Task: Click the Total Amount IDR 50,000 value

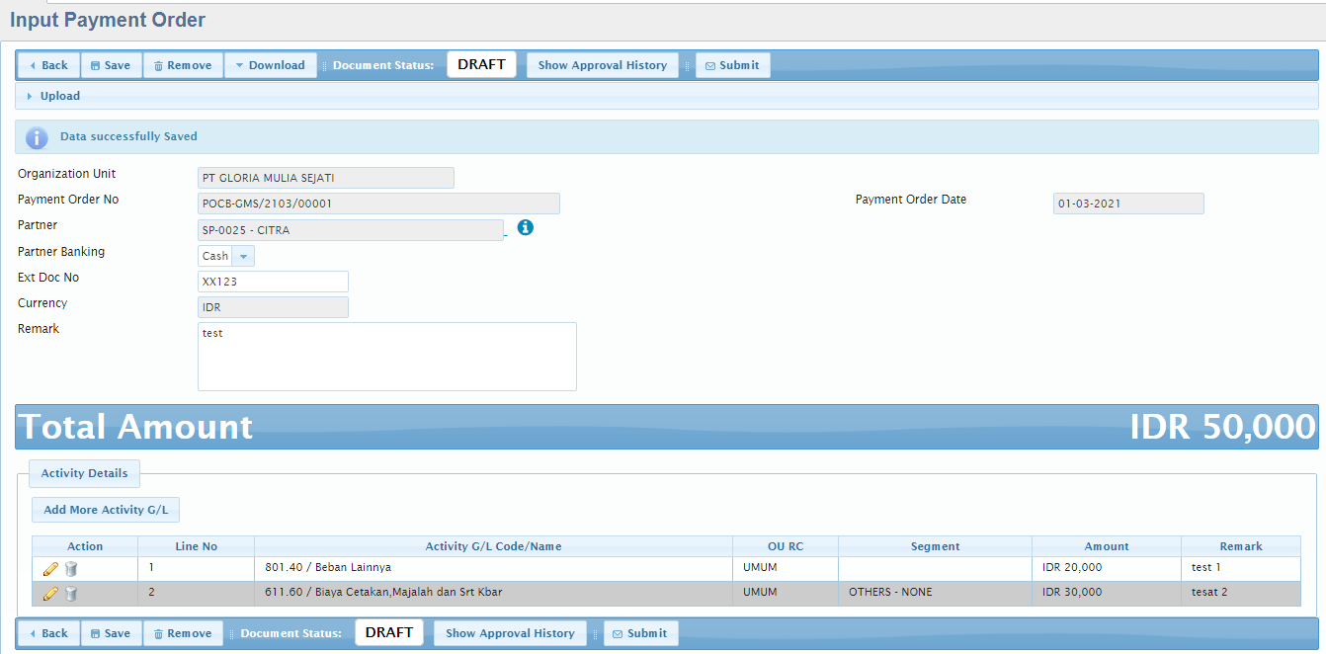Action: click(x=1222, y=427)
